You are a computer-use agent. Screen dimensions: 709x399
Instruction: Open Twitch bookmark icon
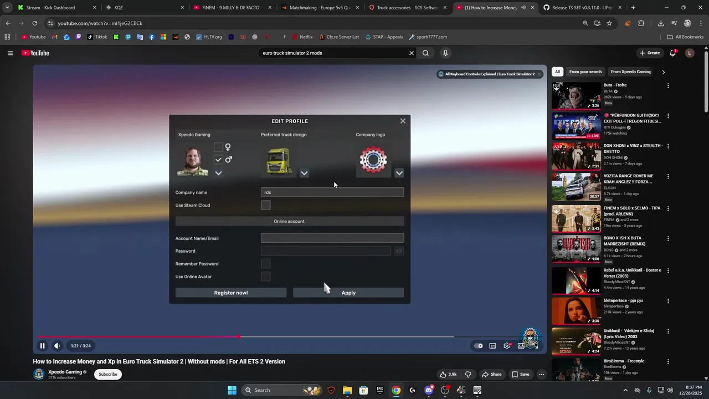pos(78,37)
